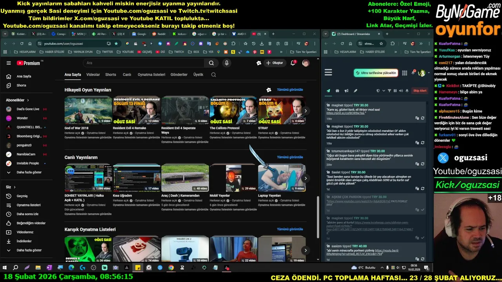Select the gift icon in Streamlabs
Screen dimensions: 502x282
click(x=337, y=91)
